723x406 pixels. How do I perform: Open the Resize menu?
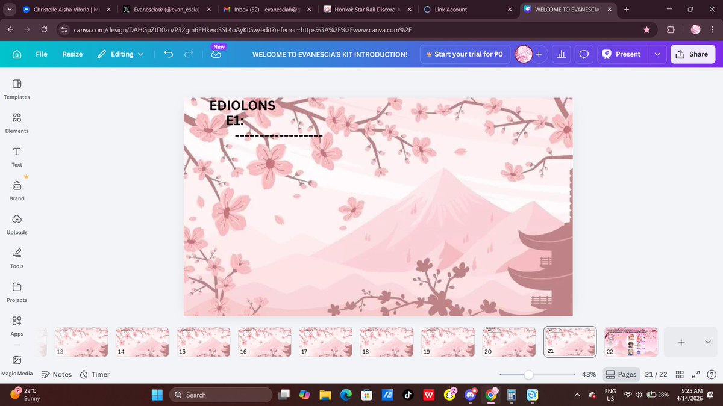pos(72,54)
